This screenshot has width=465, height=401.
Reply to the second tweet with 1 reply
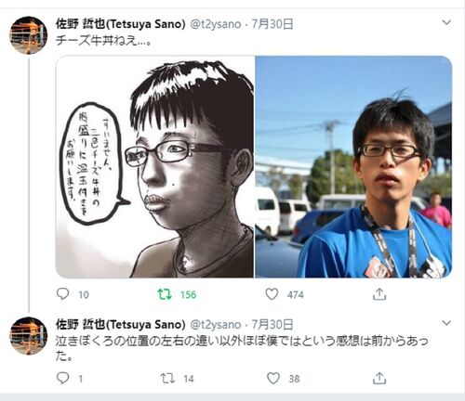(62, 378)
